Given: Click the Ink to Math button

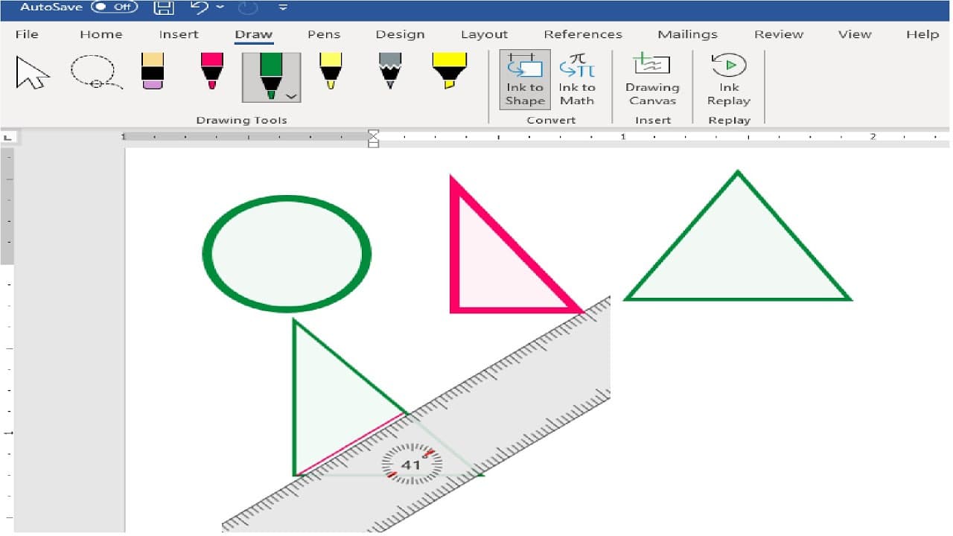Looking at the screenshot, I should (577, 80).
